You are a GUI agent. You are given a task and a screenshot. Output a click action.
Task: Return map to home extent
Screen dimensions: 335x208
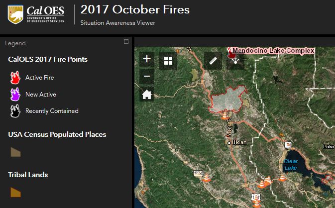pyautogui.click(x=147, y=94)
